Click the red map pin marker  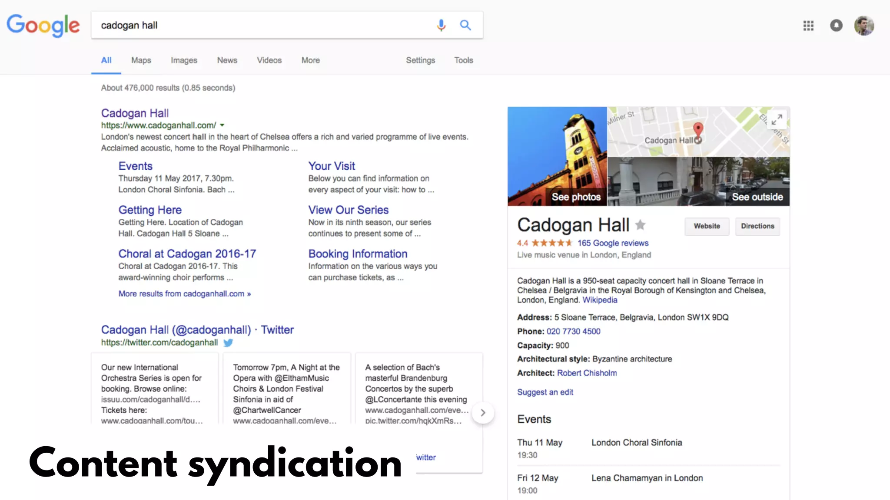(698, 130)
